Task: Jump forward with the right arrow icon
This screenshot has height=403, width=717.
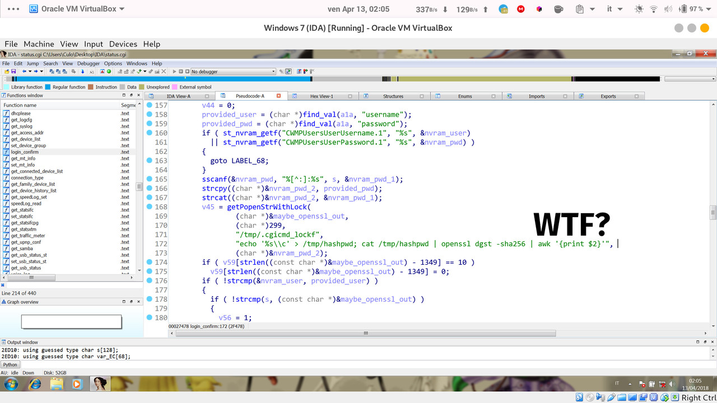Action: 36,71
